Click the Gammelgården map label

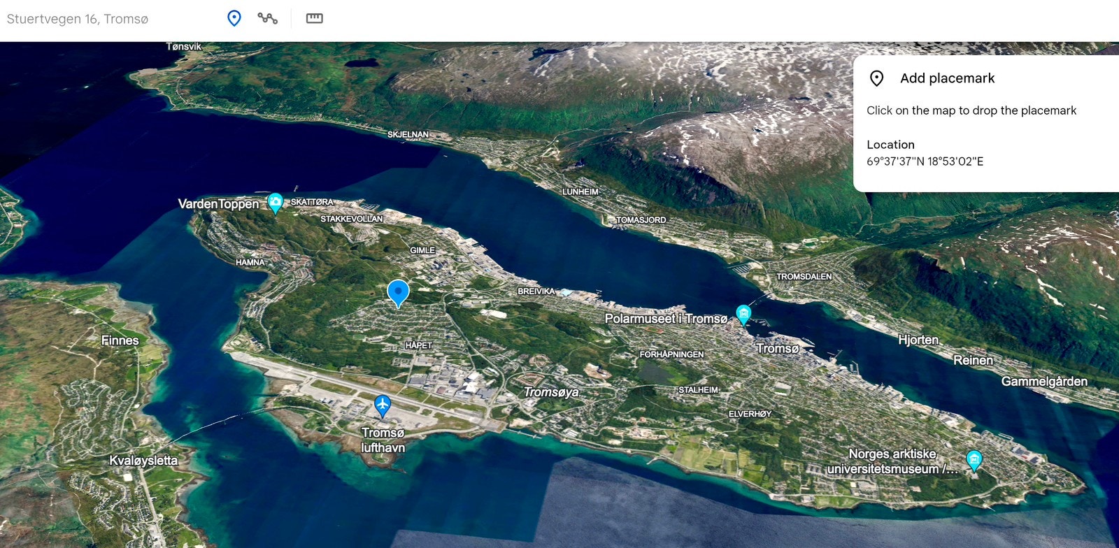pos(1044,382)
